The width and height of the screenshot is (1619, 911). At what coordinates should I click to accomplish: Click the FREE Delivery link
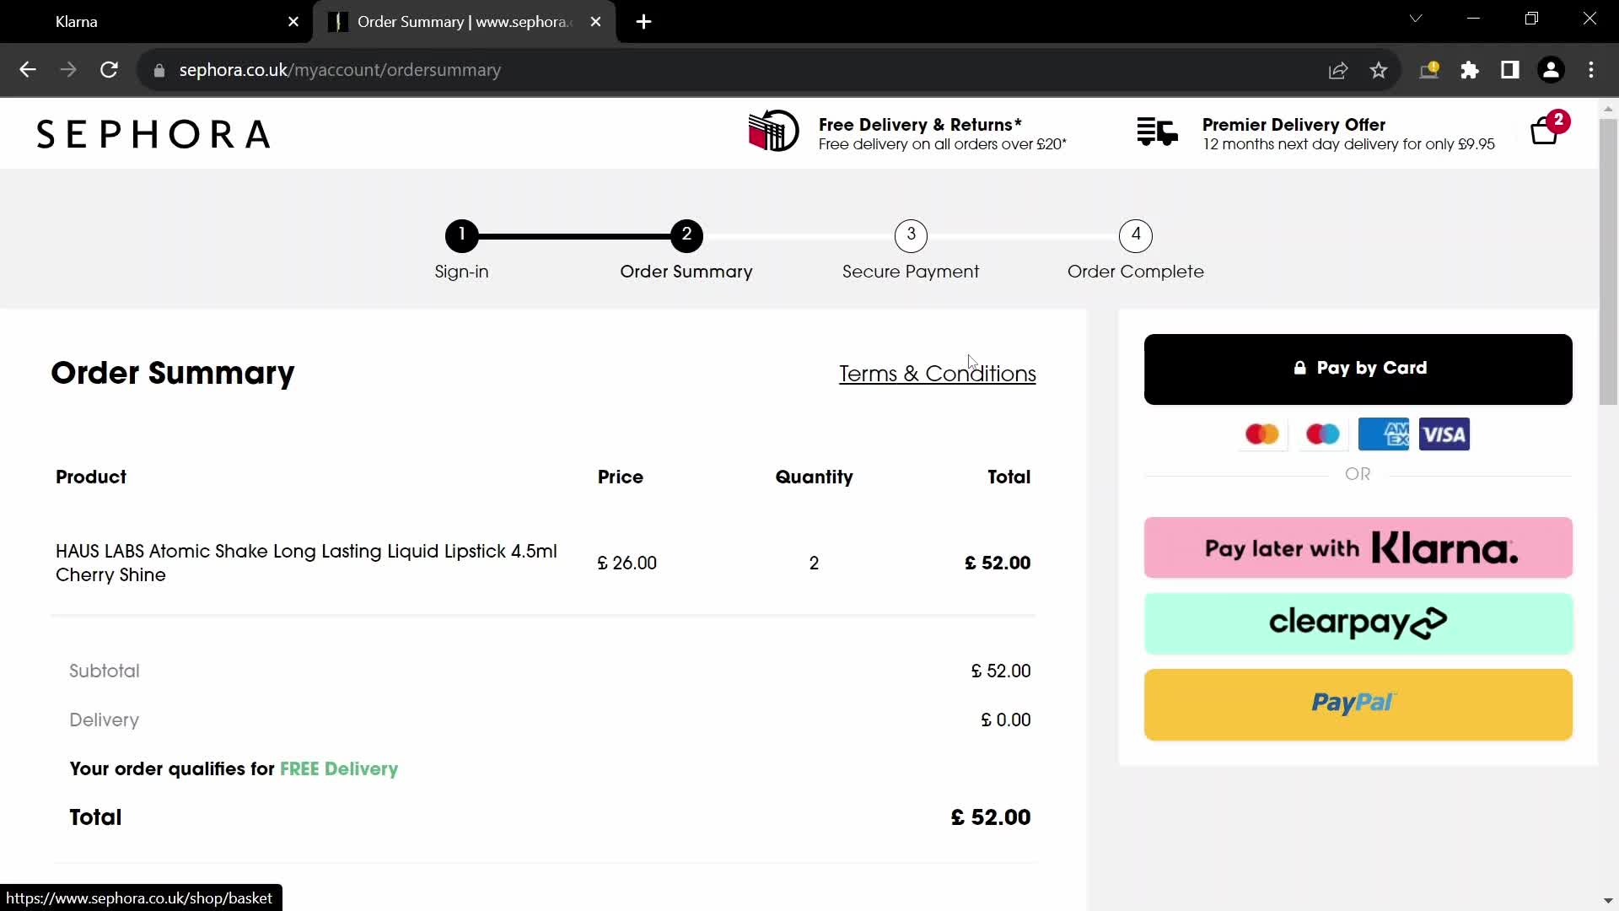[338, 768]
